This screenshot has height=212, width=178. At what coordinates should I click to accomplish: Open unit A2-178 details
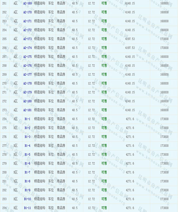coord(27,83)
